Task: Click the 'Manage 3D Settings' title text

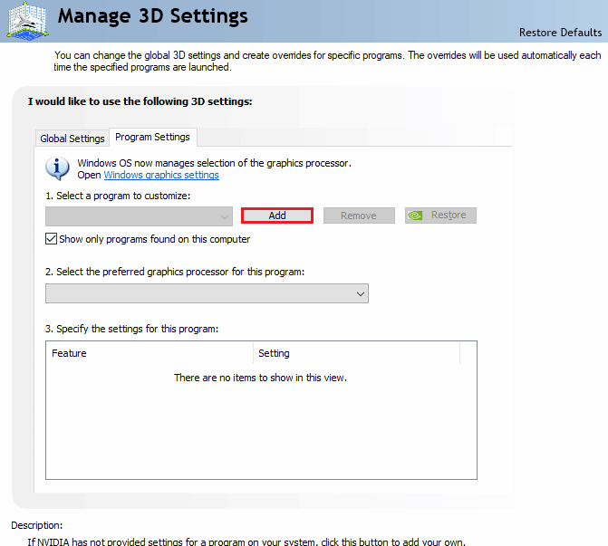Action: click(153, 16)
